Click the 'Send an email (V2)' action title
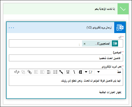 point(99,28)
